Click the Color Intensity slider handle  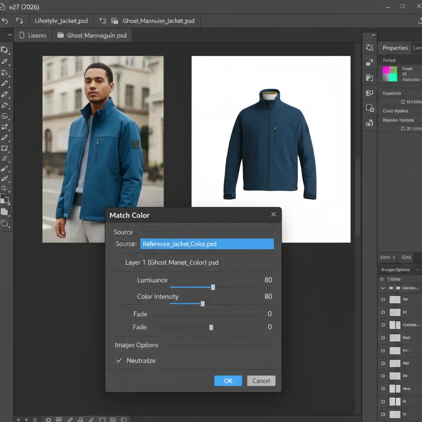pyautogui.click(x=202, y=304)
